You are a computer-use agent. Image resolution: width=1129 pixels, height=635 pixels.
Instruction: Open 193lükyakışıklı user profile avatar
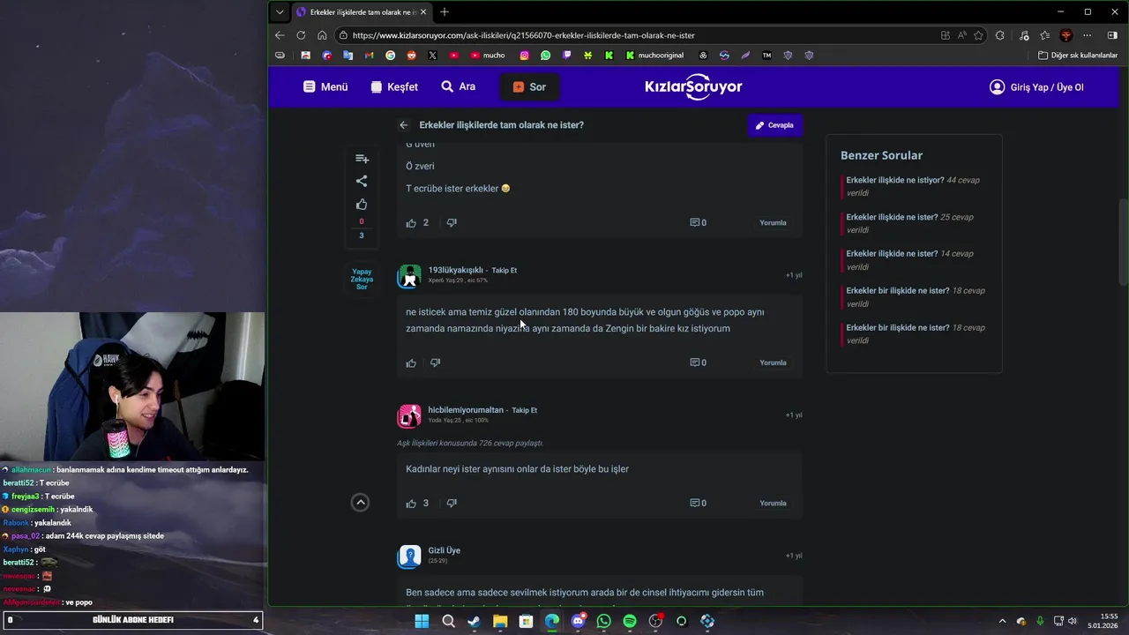coord(409,276)
